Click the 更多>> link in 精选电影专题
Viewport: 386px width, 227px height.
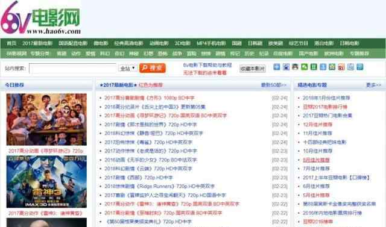click(373, 85)
